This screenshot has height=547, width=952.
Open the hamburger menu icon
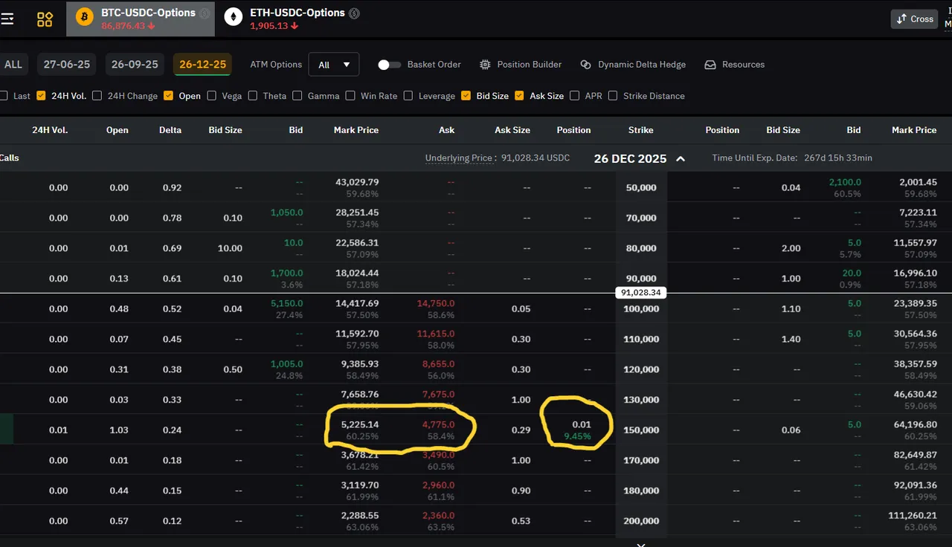(x=7, y=19)
